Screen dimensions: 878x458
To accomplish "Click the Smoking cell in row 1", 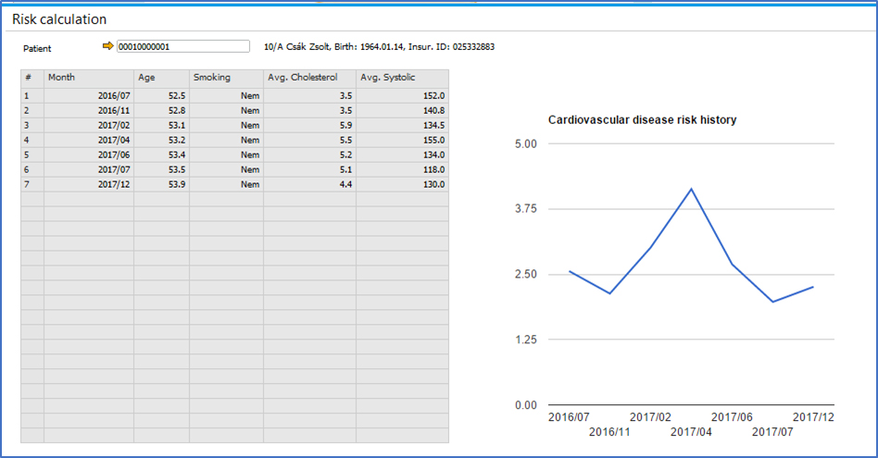I will (x=226, y=95).
